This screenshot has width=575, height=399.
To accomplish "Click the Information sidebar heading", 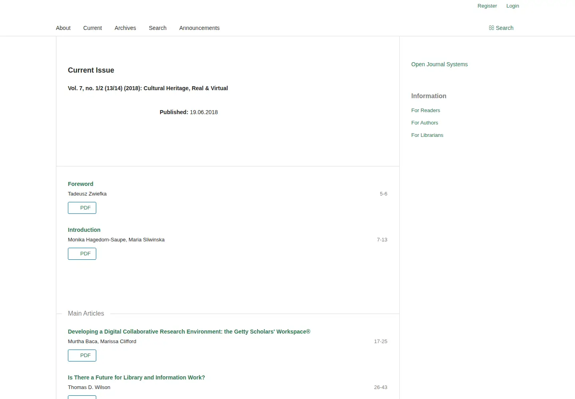I will [429, 96].
